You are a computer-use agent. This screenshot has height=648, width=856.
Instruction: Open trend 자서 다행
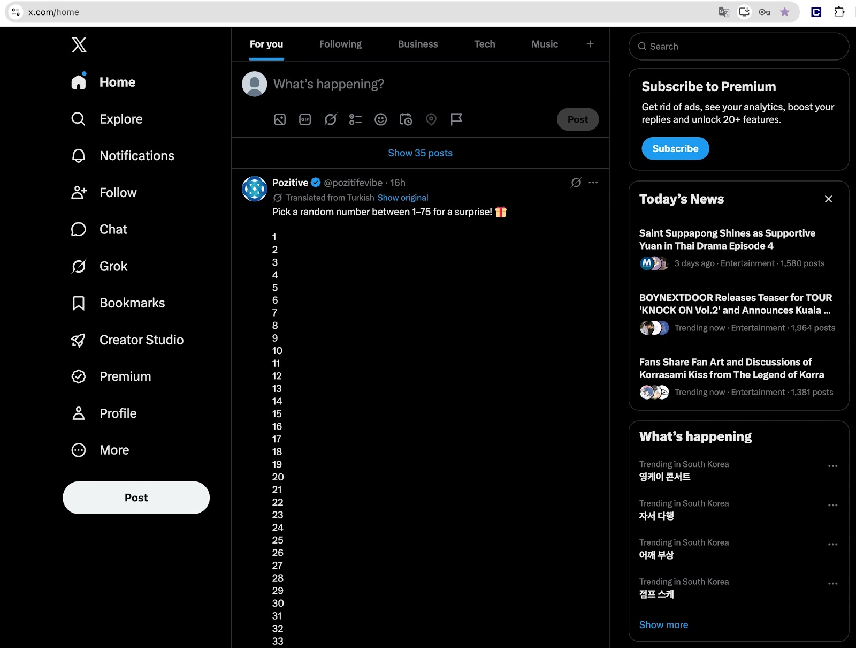coord(656,516)
